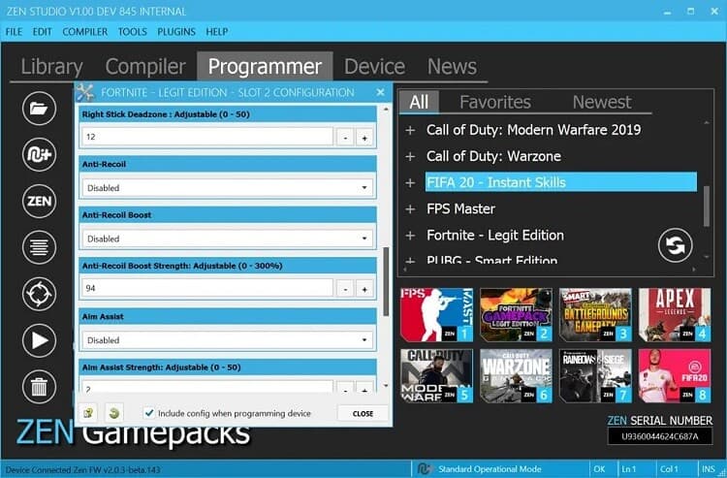Image resolution: width=727 pixels, height=478 pixels.
Task: Open the HELP menu
Action: pyautogui.click(x=217, y=32)
